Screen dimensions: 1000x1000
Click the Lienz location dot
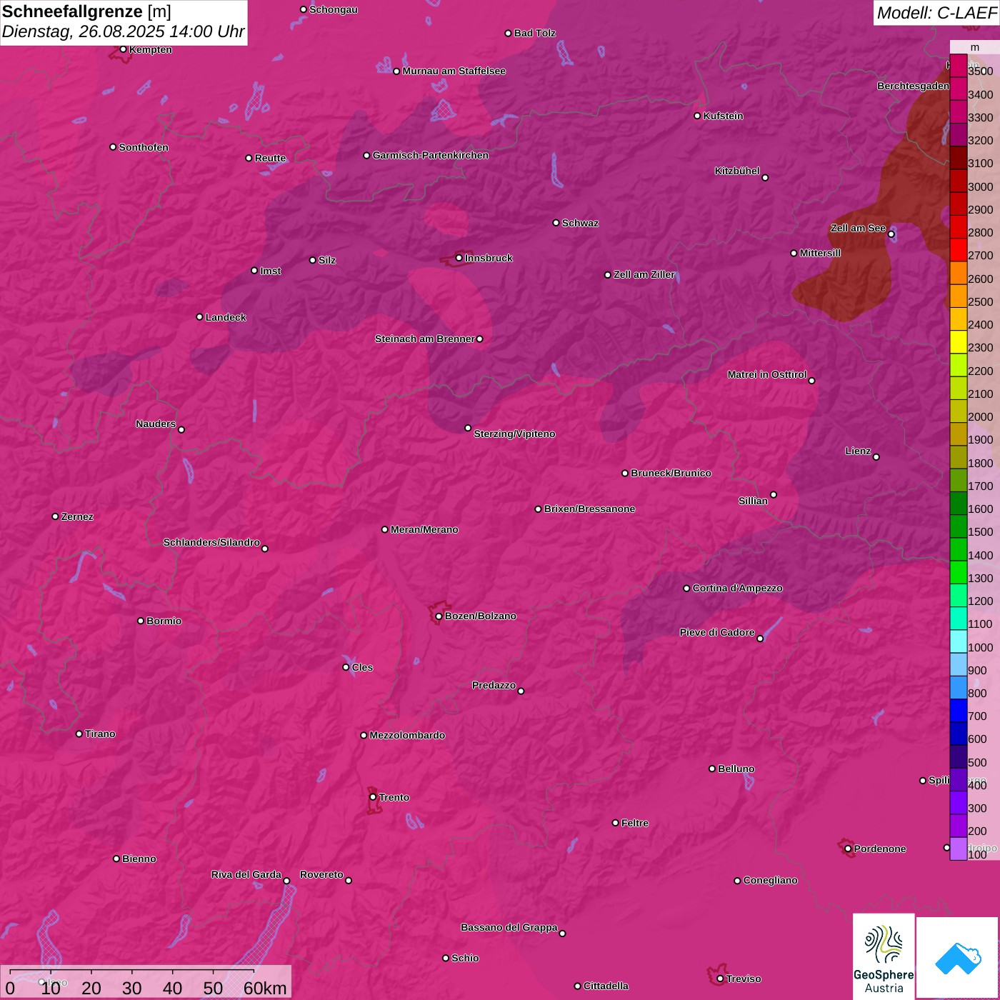(876, 457)
